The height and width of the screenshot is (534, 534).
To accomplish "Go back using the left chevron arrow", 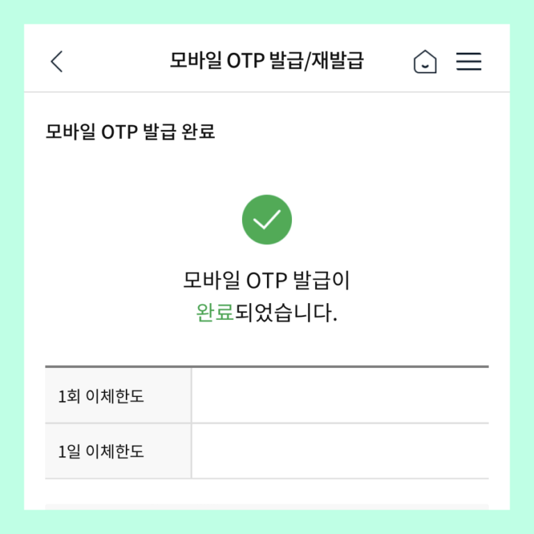I will click(56, 61).
